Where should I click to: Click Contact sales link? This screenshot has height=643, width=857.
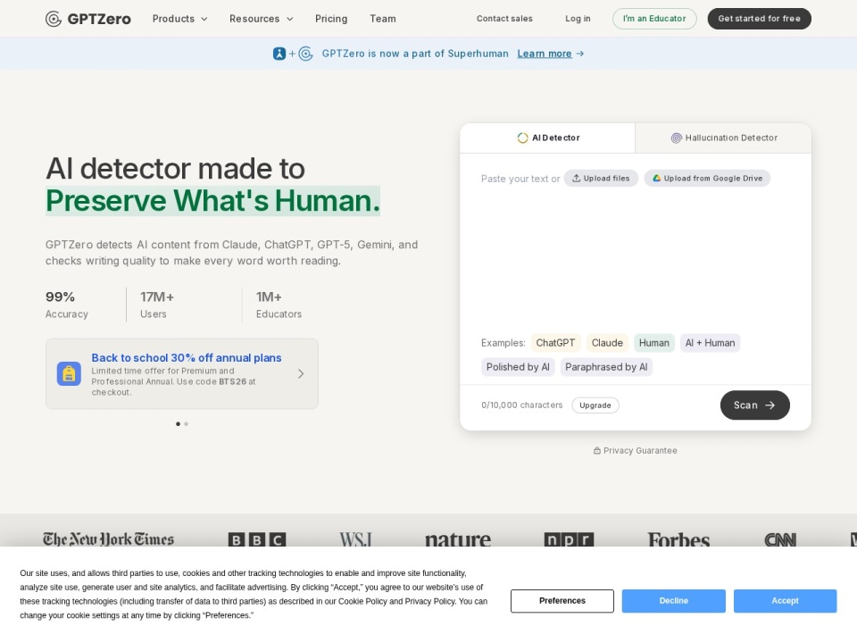(504, 19)
